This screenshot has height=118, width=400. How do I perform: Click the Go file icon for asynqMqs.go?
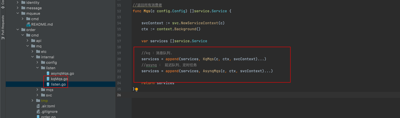pyautogui.click(x=48, y=74)
